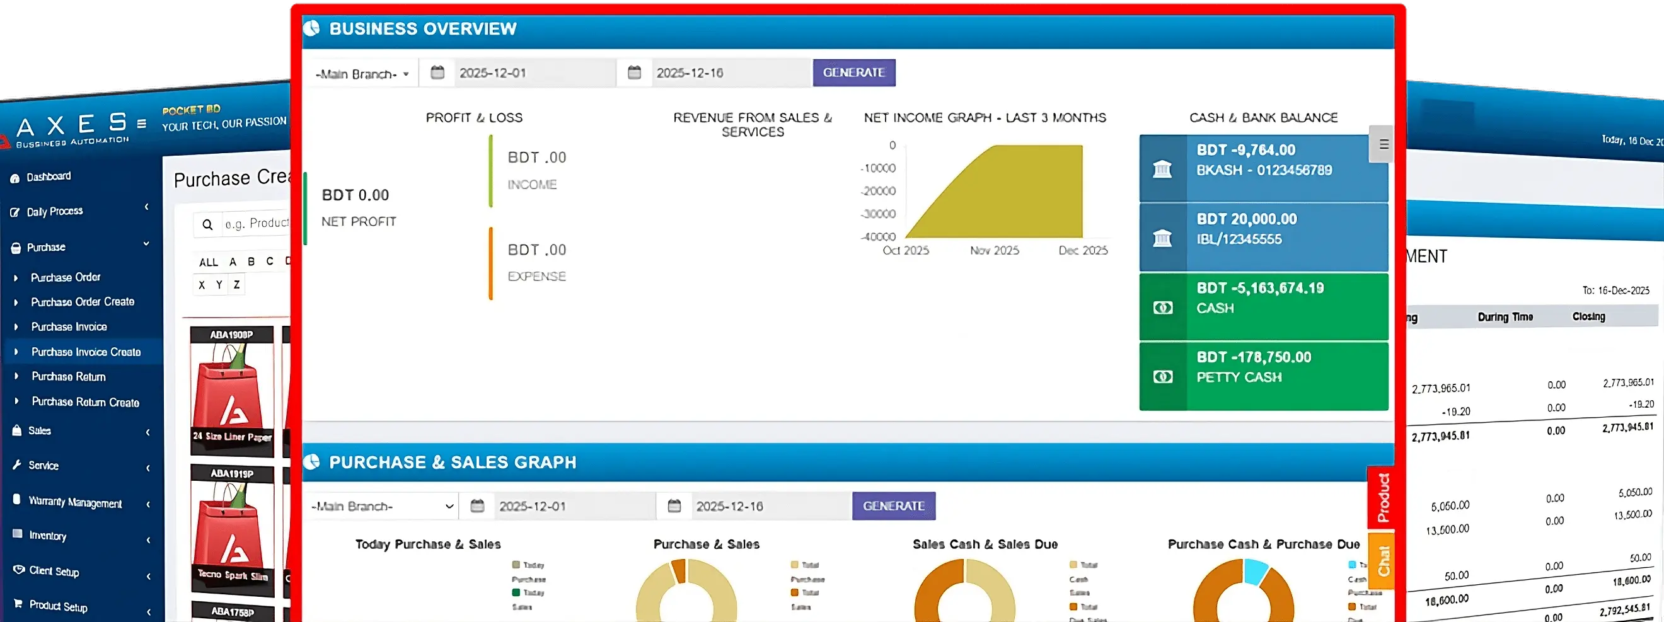The height and width of the screenshot is (622, 1664).
Task: Click the search magnifier icon in Purchase Create
Action: [x=207, y=224]
